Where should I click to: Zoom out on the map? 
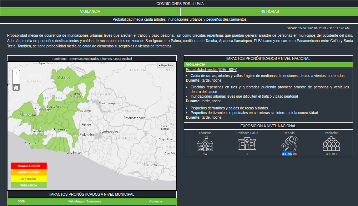tap(16, 81)
